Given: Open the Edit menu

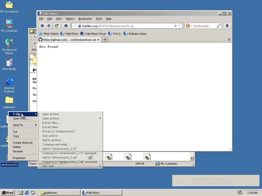Looking at the screenshot, I should [50, 19].
